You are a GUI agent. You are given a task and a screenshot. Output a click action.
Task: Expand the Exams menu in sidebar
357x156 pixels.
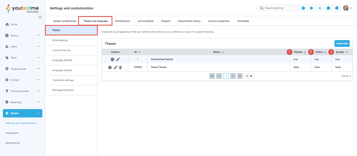point(22,35)
